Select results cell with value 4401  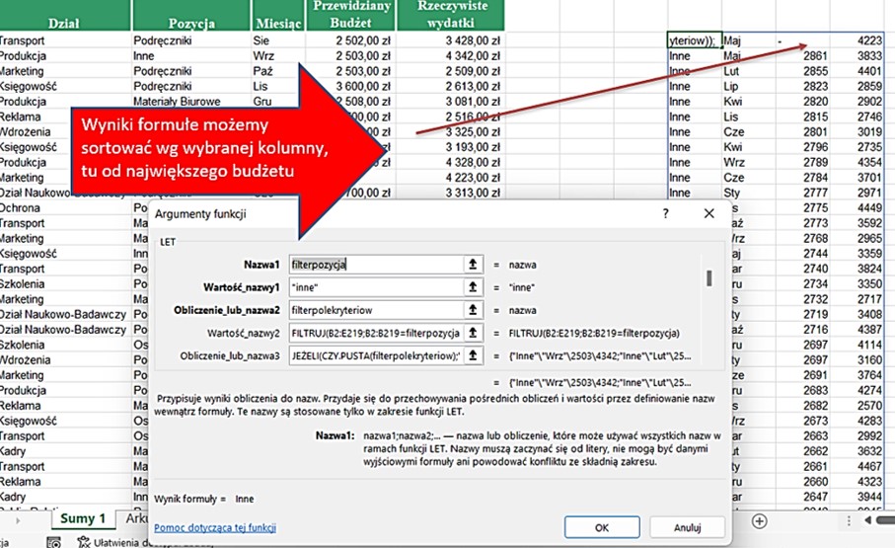(857, 71)
